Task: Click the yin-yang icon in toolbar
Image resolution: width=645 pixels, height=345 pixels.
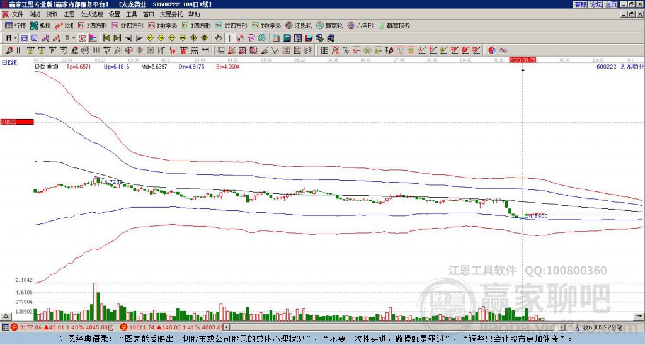Action: 492,50
